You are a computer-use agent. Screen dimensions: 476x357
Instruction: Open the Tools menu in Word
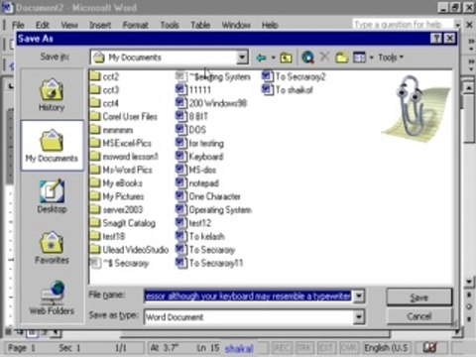pyautogui.click(x=170, y=25)
